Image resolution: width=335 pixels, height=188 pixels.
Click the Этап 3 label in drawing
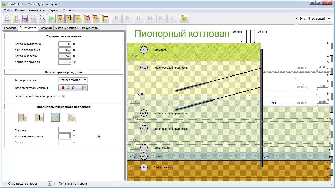click(301, 87)
